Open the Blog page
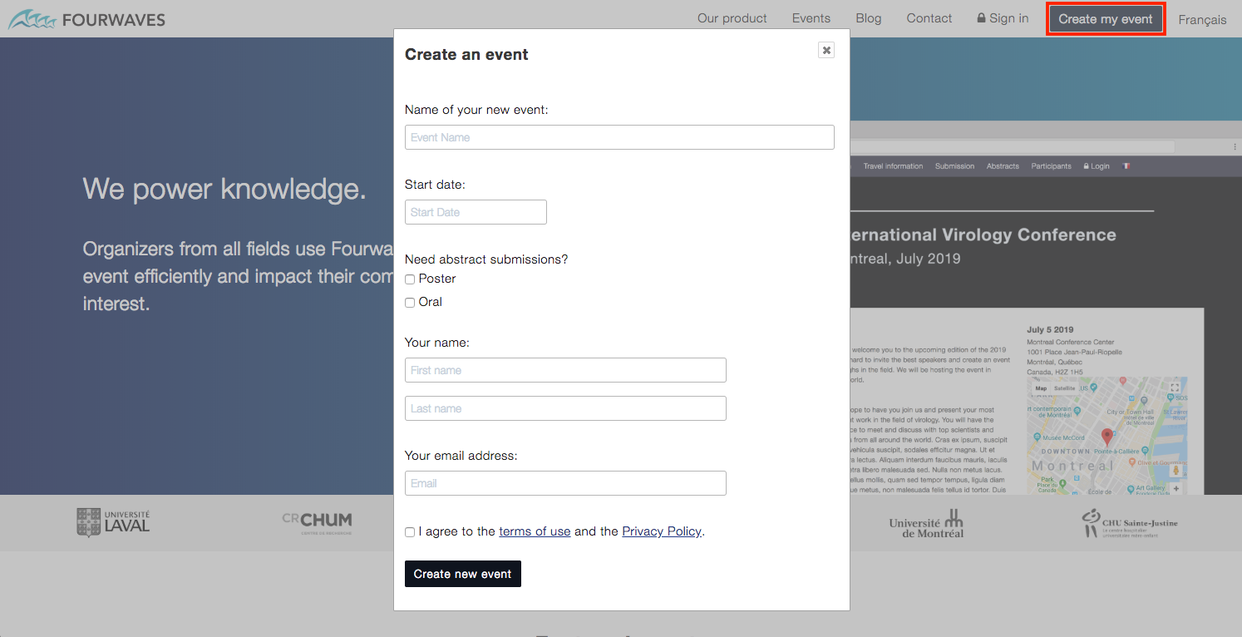 coord(868,18)
